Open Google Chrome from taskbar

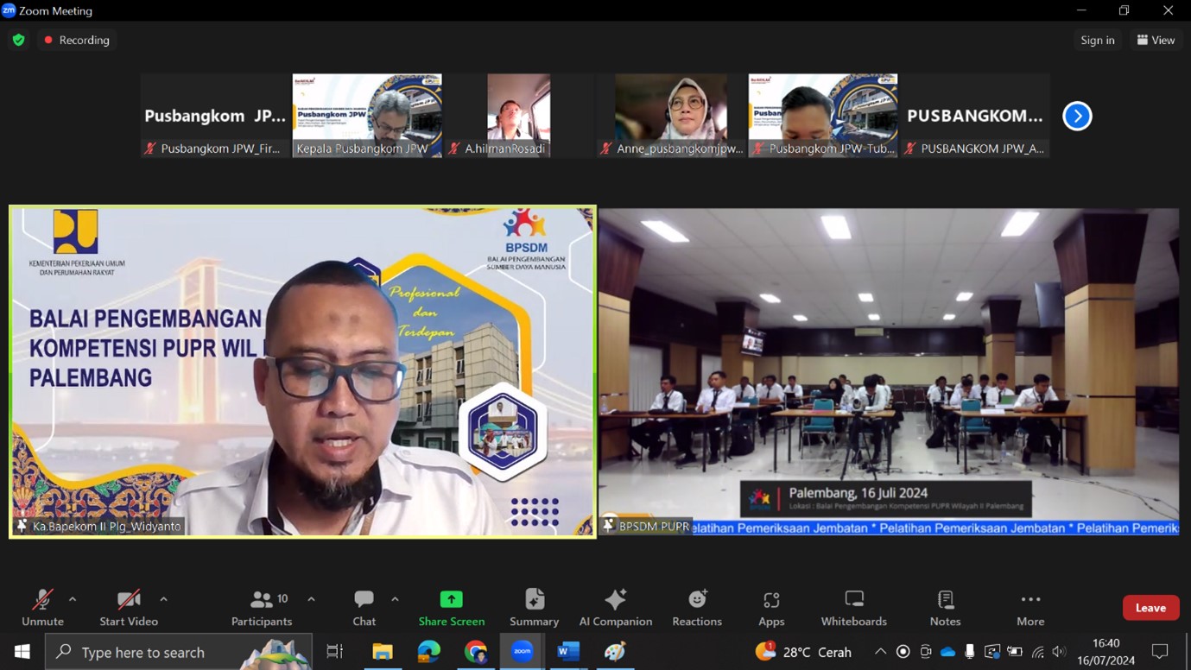475,652
